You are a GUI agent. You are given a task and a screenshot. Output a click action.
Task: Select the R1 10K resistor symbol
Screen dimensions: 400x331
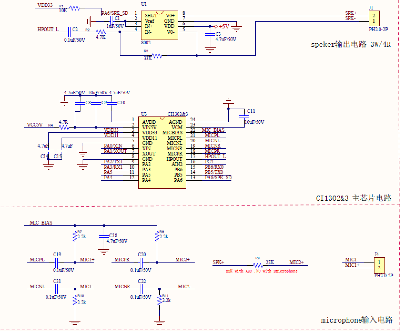click(75, 8)
